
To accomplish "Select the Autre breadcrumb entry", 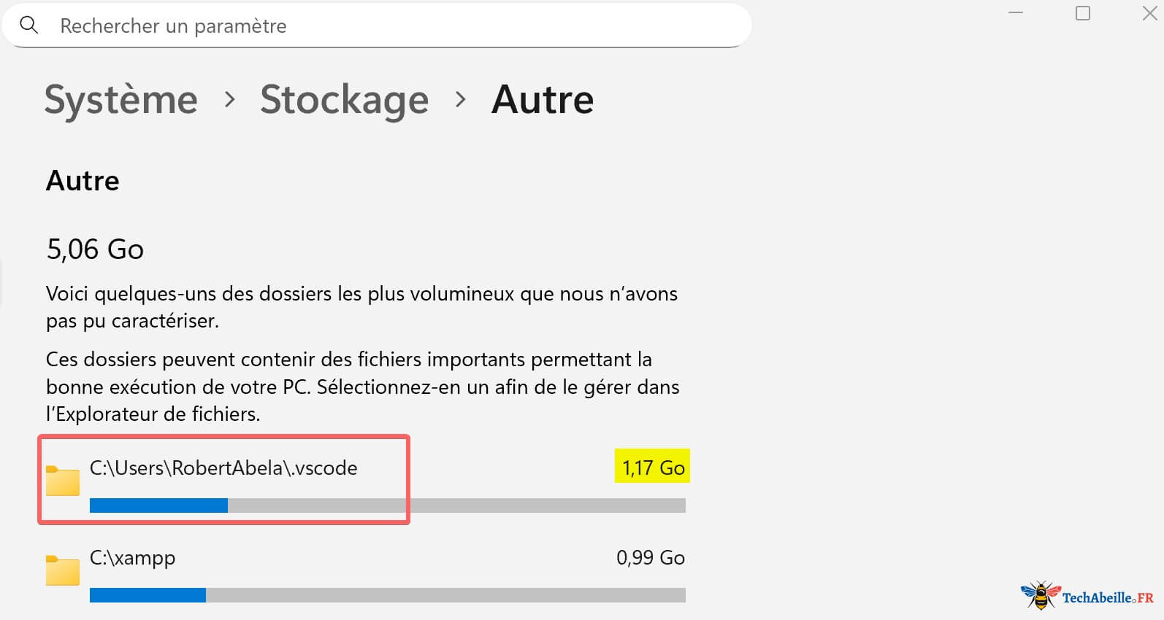I will point(543,100).
